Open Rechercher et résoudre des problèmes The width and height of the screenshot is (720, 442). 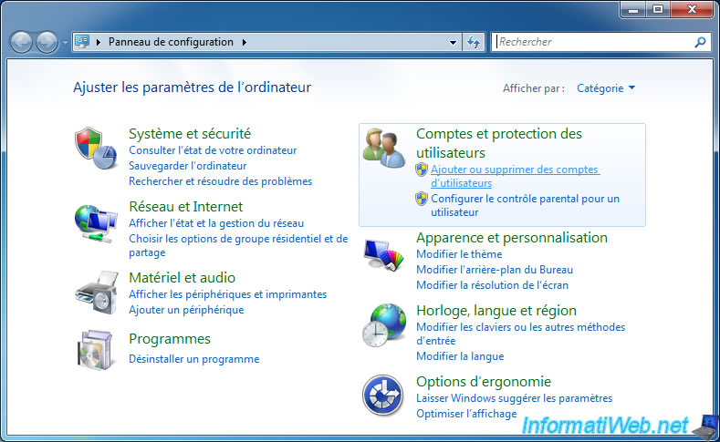point(221,181)
